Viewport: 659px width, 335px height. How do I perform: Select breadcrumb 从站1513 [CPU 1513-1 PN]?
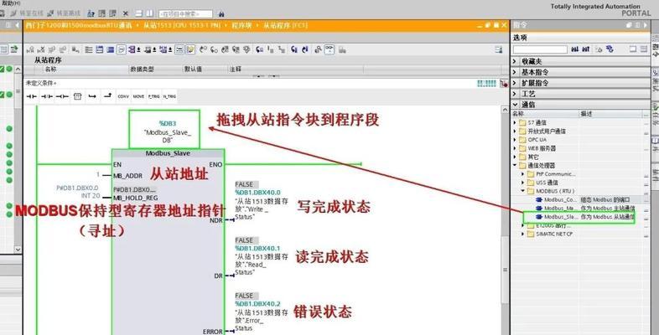pos(182,26)
